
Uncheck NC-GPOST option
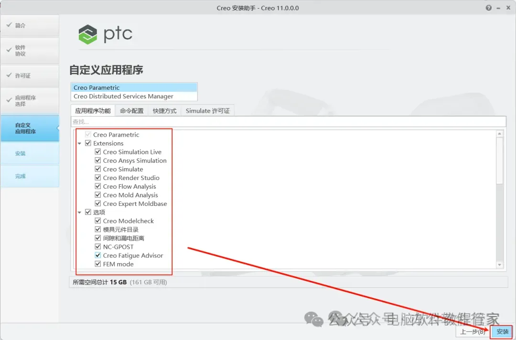98,246
